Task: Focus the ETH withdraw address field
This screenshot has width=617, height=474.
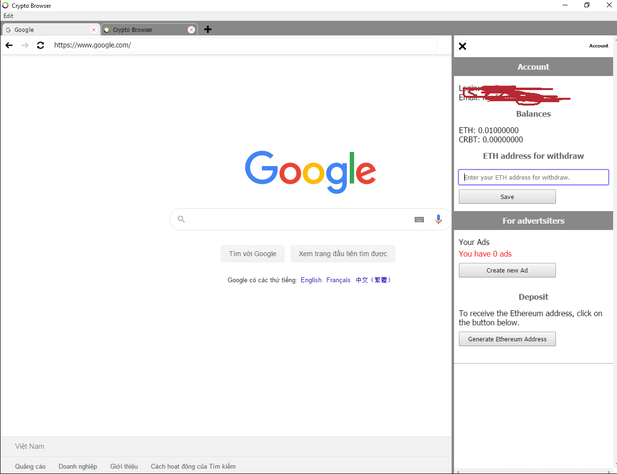Action: (534, 177)
